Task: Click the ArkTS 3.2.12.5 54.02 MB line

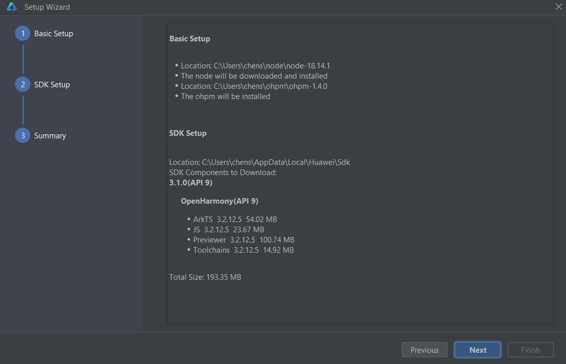Action: tap(235, 220)
